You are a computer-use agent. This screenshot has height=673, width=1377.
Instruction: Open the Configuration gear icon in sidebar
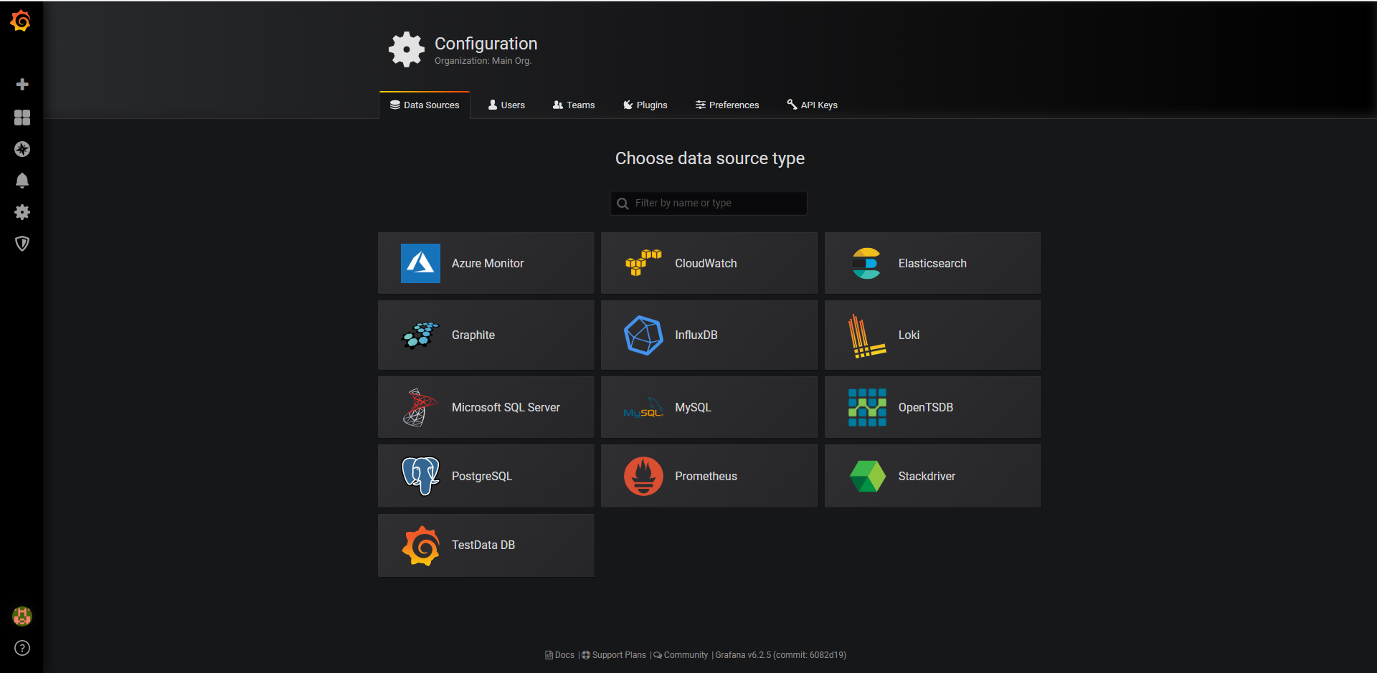coord(22,212)
